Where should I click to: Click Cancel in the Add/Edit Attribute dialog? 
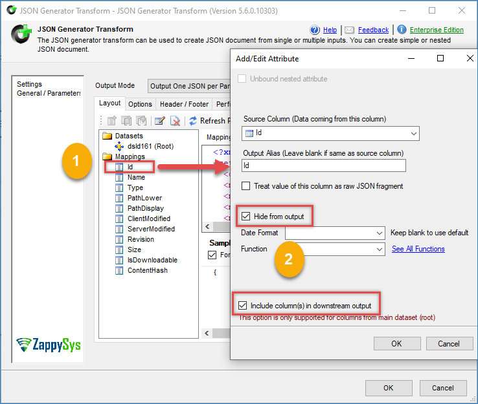click(450, 344)
